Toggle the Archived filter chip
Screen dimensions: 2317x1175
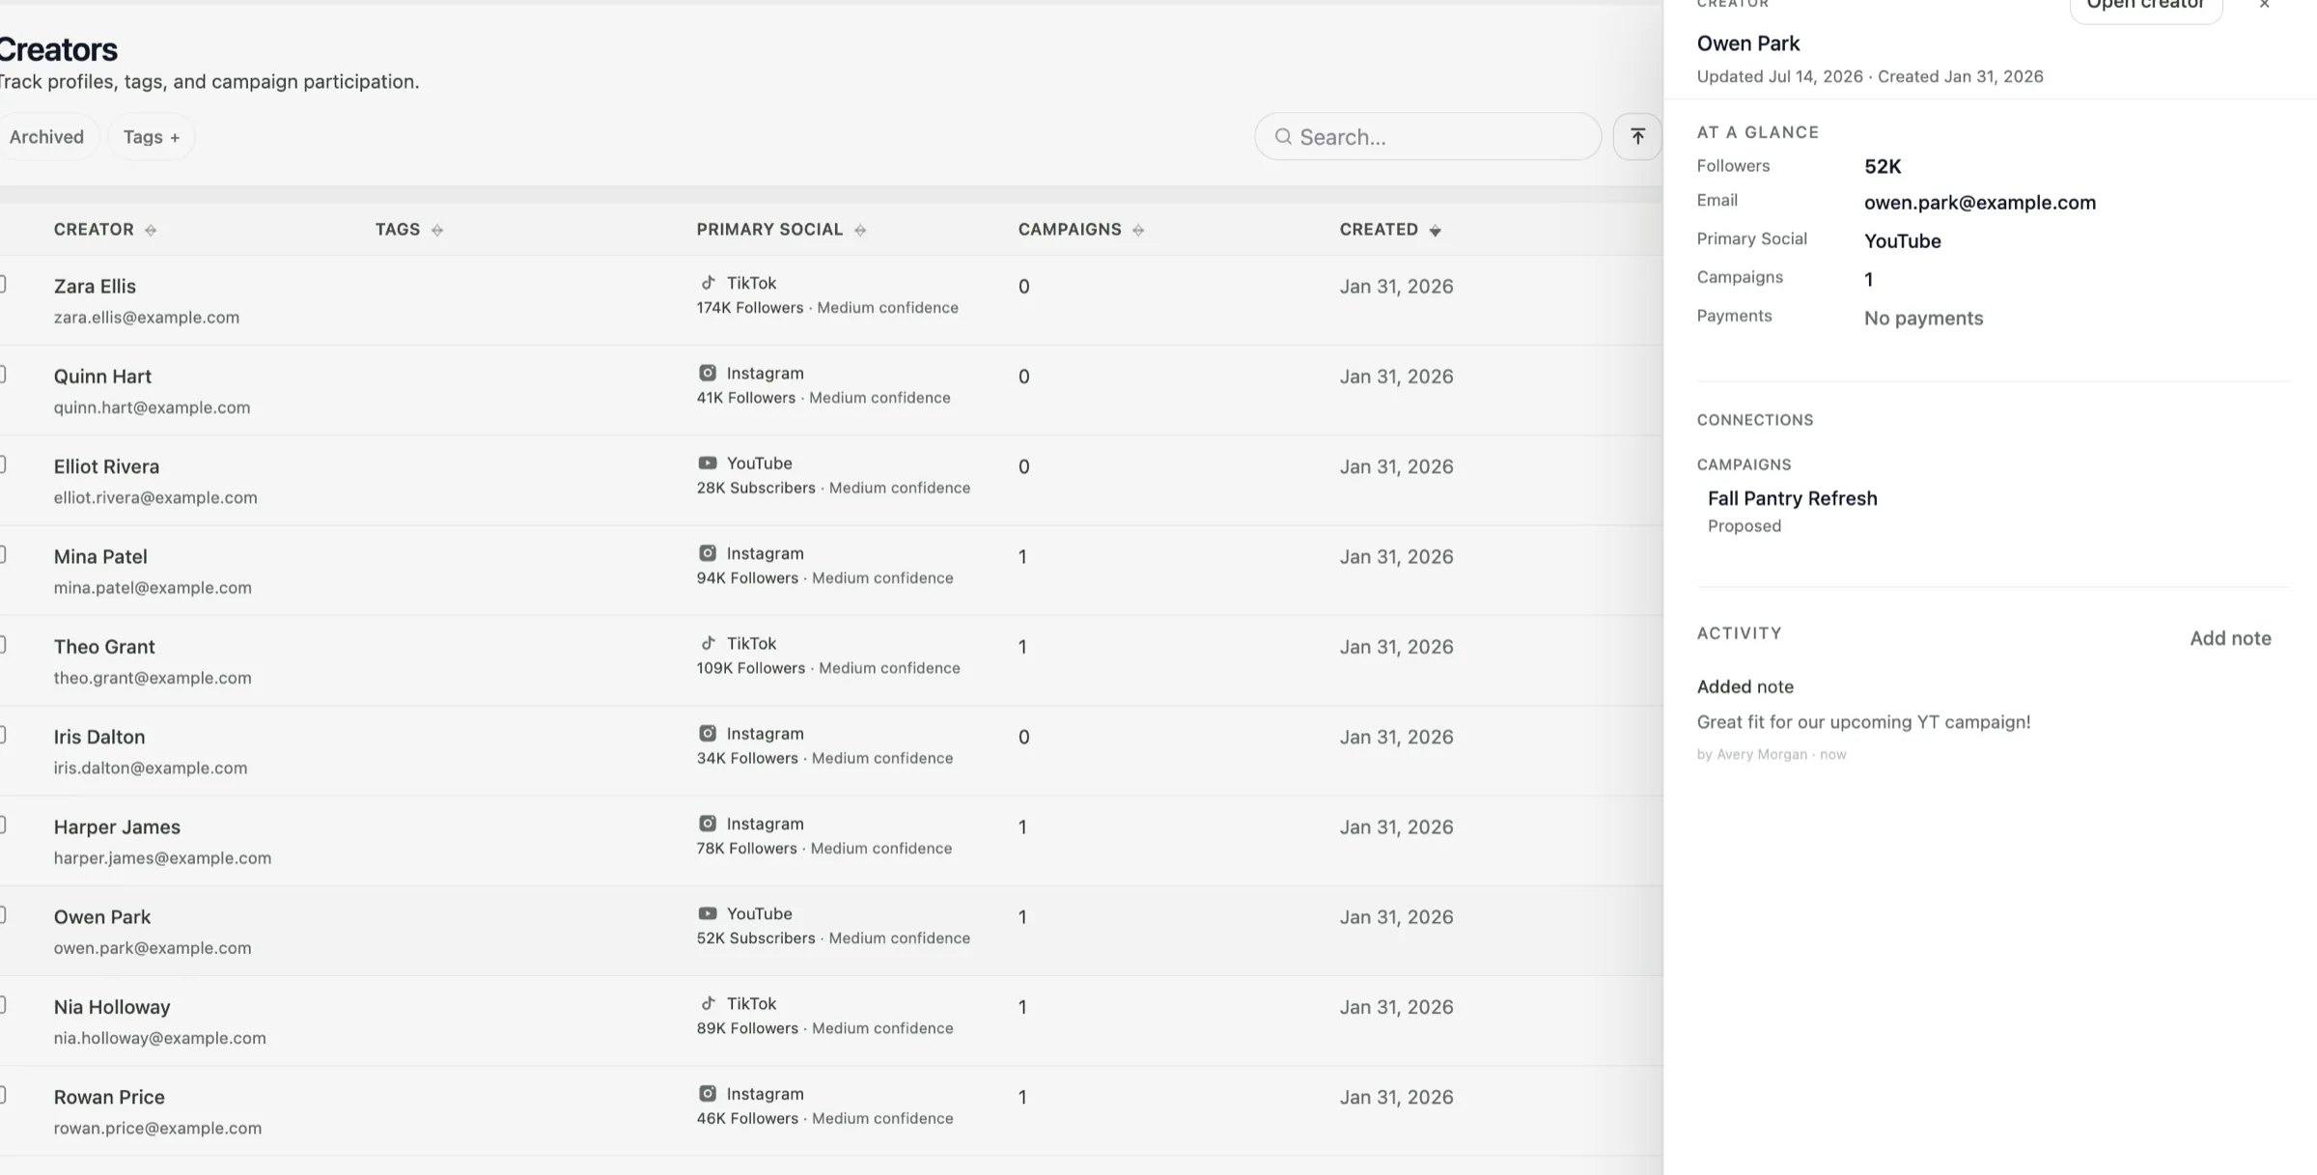click(x=46, y=137)
